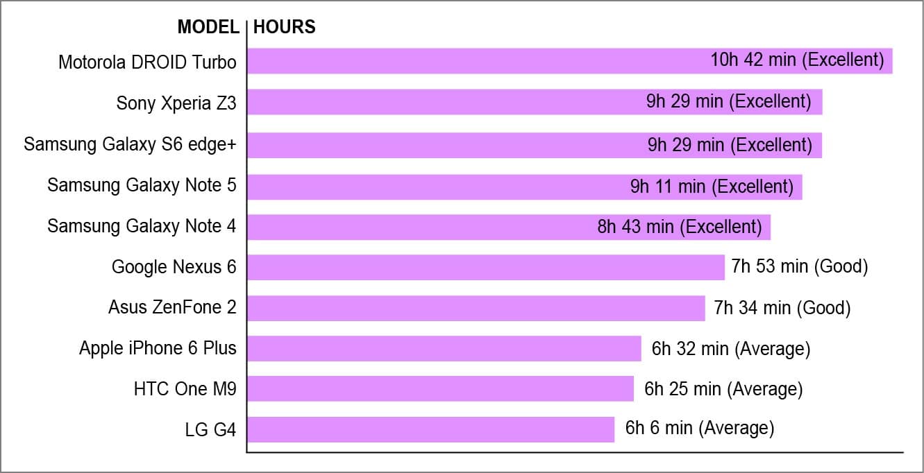Click the Google Nexus 6 bar
The width and height of the screenshot is (924, 473).
coord(485,267)
